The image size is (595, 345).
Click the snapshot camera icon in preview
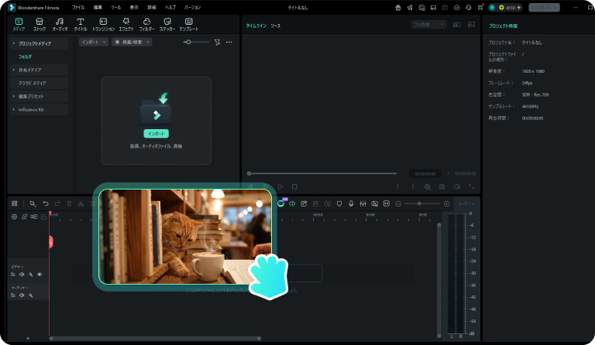[x=442, y=186]
